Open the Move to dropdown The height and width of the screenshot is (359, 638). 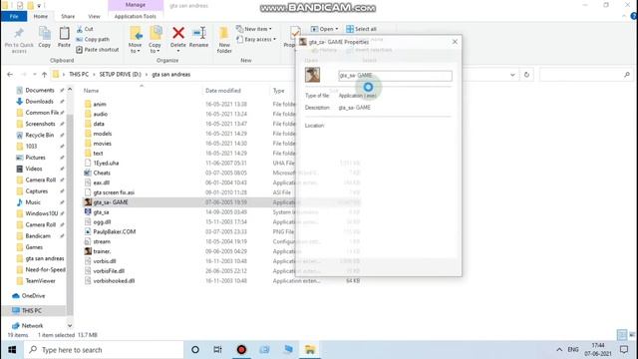(x=136, y=40)
